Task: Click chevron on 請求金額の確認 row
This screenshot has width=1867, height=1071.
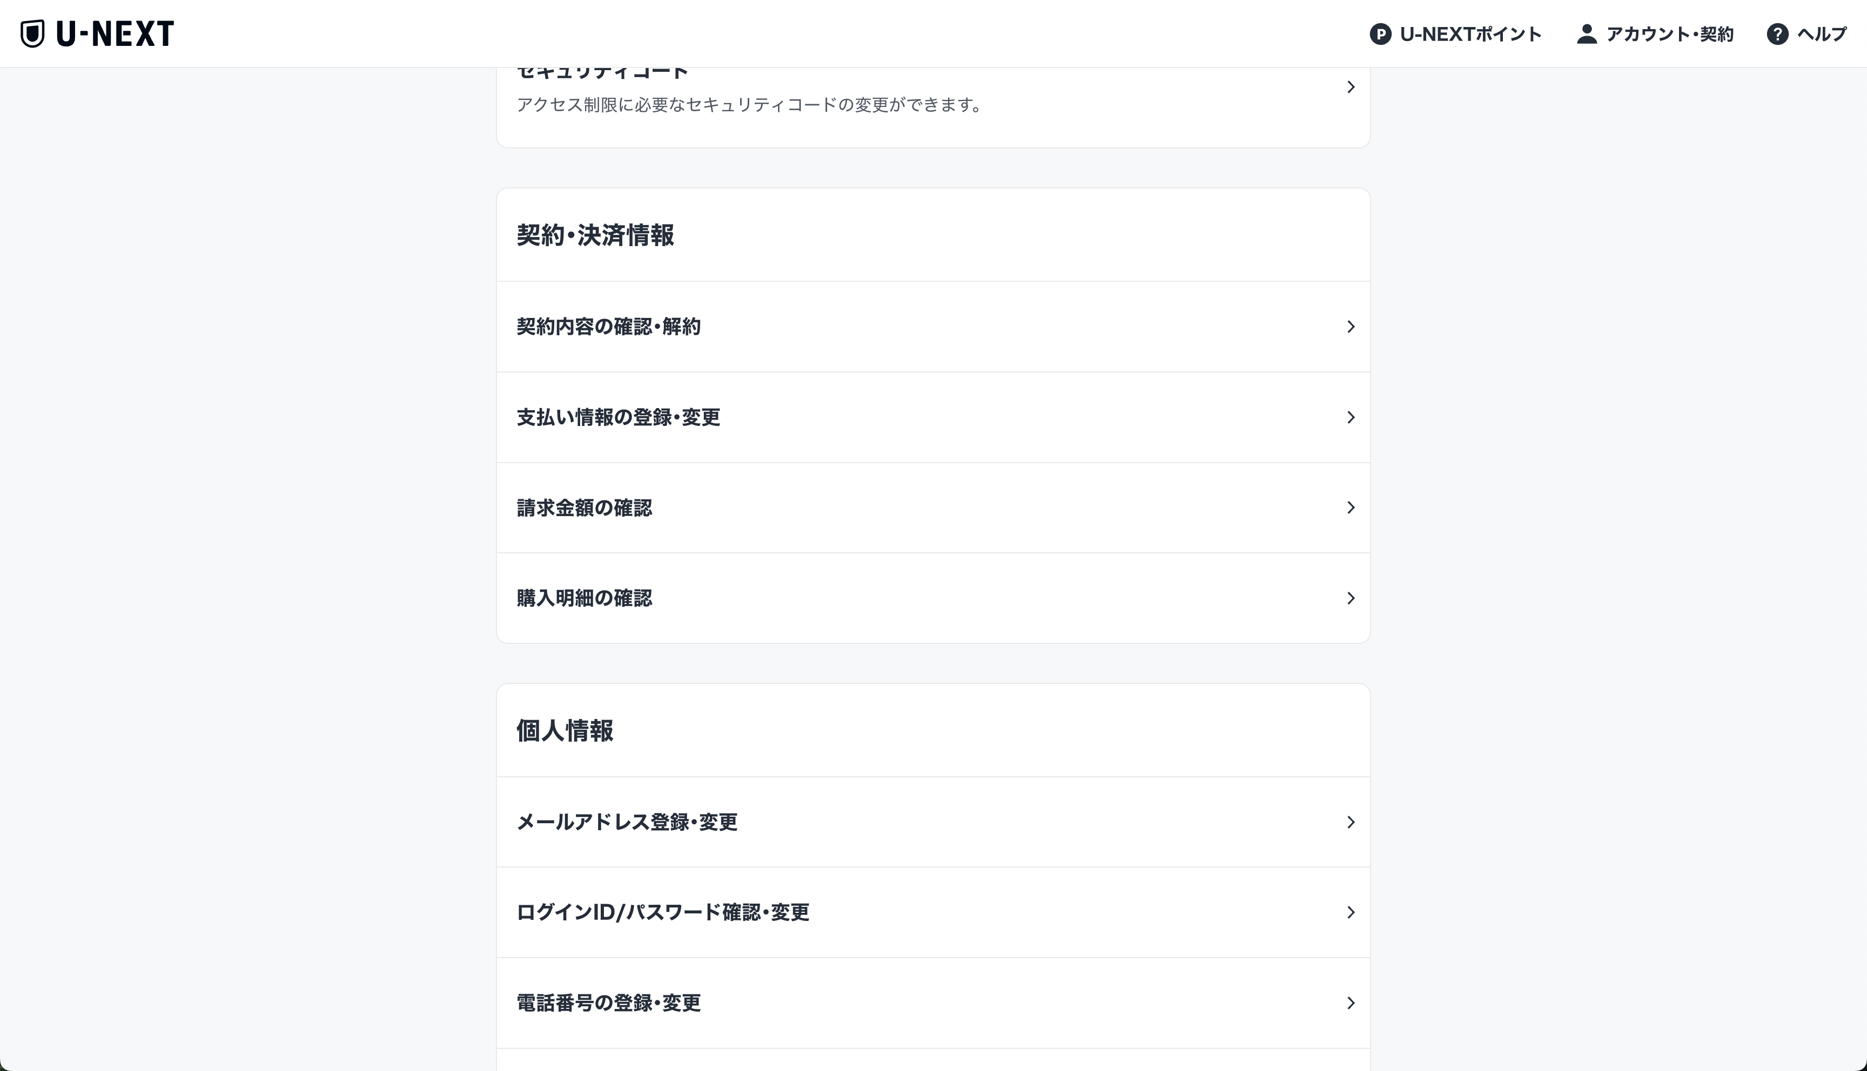Action: click(x=1351, y=507)
